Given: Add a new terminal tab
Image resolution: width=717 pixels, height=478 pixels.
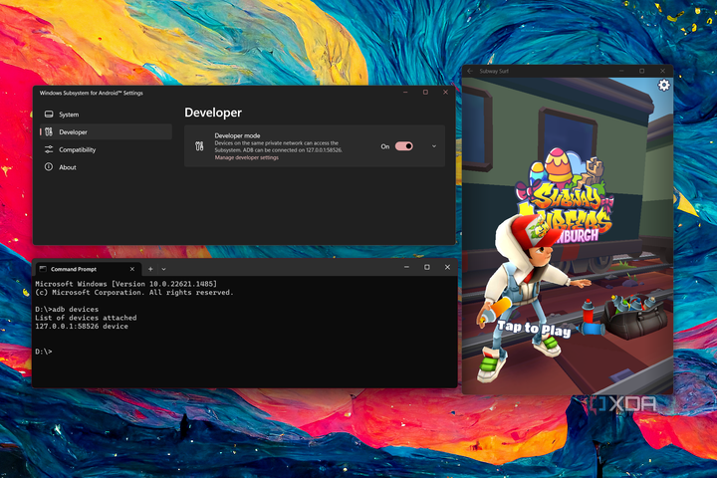Looking at the screenshot, I should click(150, 269).
